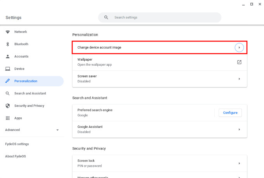Viewport: 264px width, 178px height.
Task: Close the Settings window
Action: [260, 4]
